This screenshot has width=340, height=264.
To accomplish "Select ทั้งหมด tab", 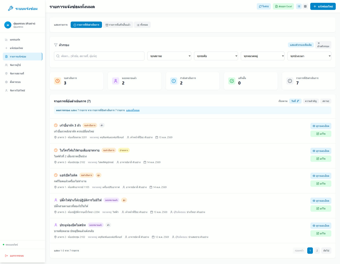I will click(x=142, y=25).
